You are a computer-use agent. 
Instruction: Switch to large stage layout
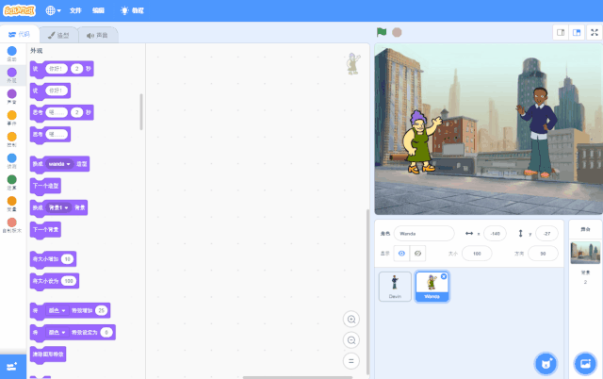[x=577, y=32]
